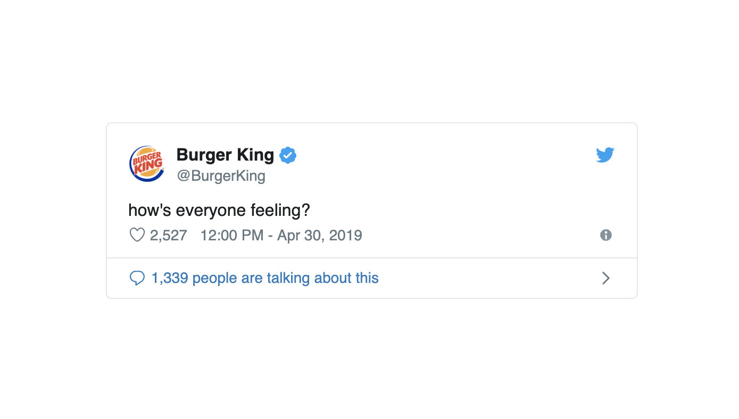Click the 12:00 PM time text
The height and width of the screenshot is (419, 739).
pos(232,236)
